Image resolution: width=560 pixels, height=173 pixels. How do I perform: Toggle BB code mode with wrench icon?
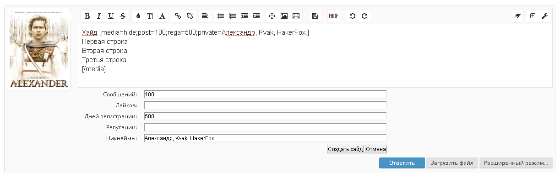pyautogui.click(x=544, y=16)
